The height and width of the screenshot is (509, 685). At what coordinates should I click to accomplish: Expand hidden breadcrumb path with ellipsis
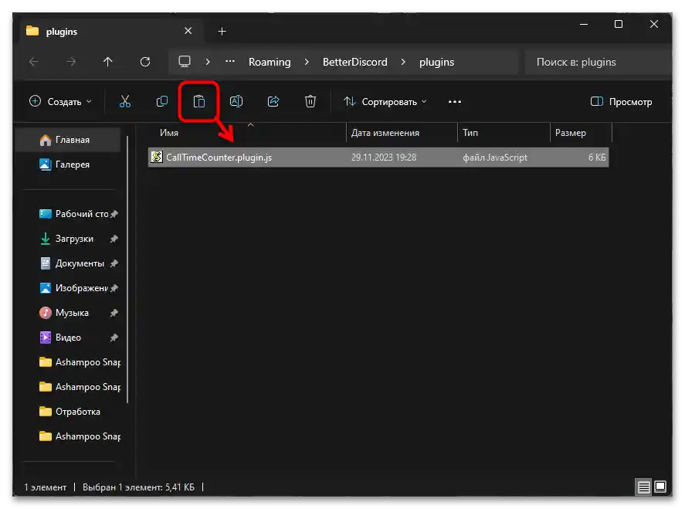[x=230, y=62]
